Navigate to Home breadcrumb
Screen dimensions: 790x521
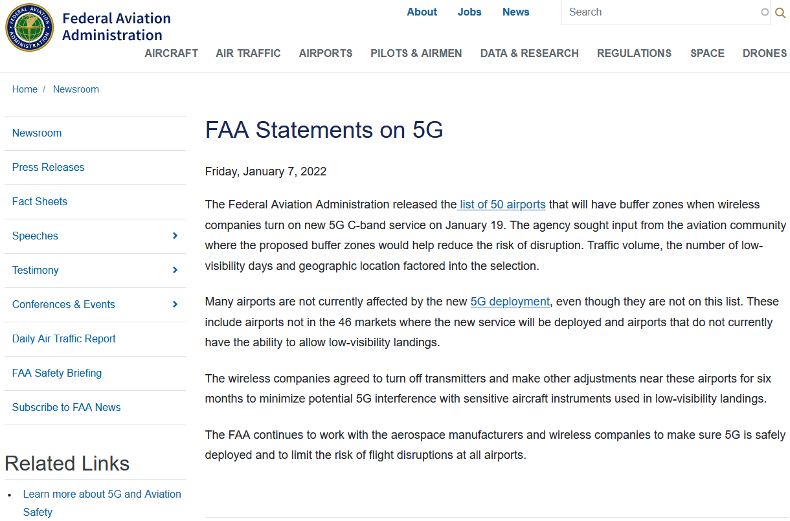click(25, 89)
